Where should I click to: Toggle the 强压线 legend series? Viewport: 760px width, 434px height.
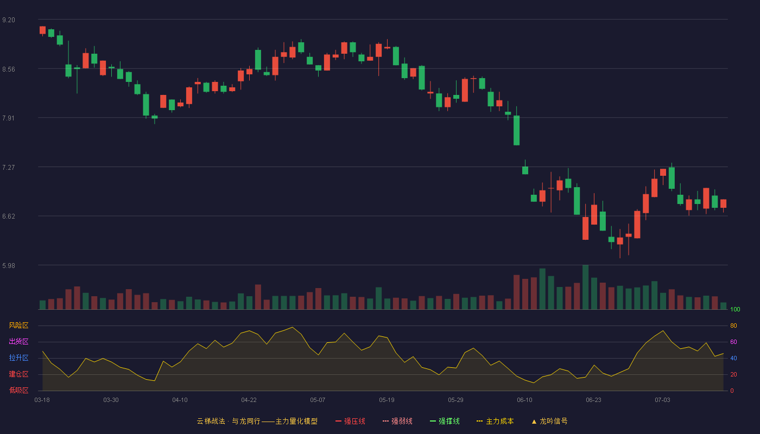pyautogui.click(x=350, y=421)
